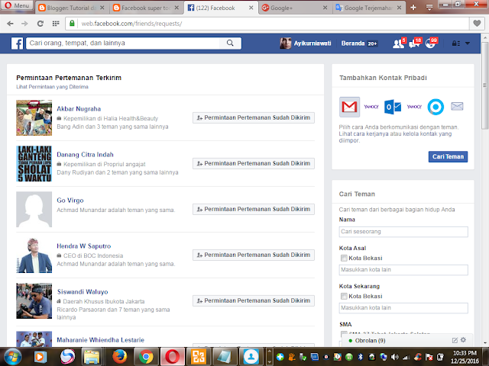Compose new message from chat bar icon
This screenshot has width=489, height=366.
point(455,341)
